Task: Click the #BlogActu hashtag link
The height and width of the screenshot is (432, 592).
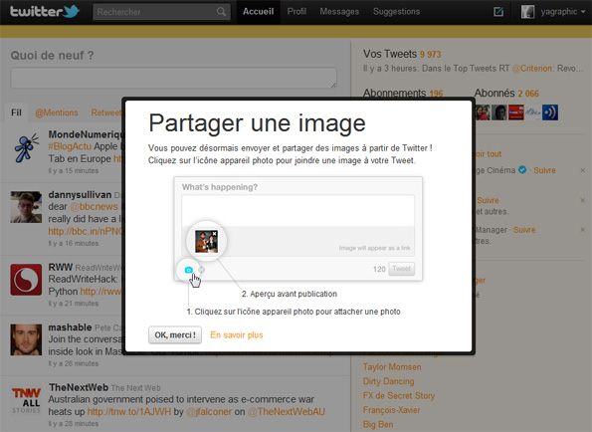Action: pos(70,146)
